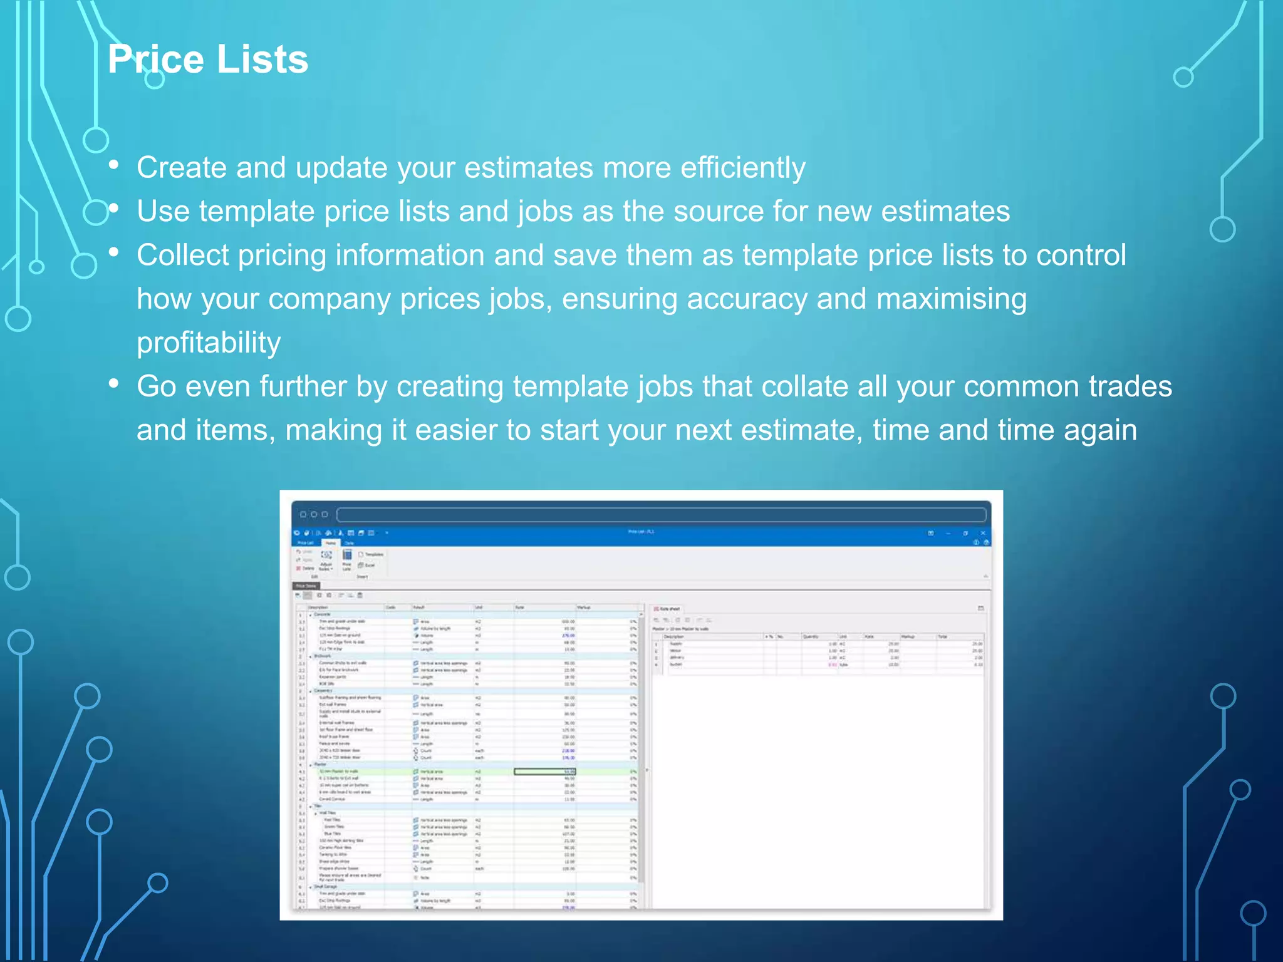Click the ribbon display options icon in title bar
Screen dimensions: 1283x962
pos(930,533)
